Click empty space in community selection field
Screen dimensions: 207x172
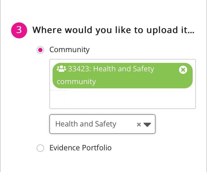coord(129,99)
